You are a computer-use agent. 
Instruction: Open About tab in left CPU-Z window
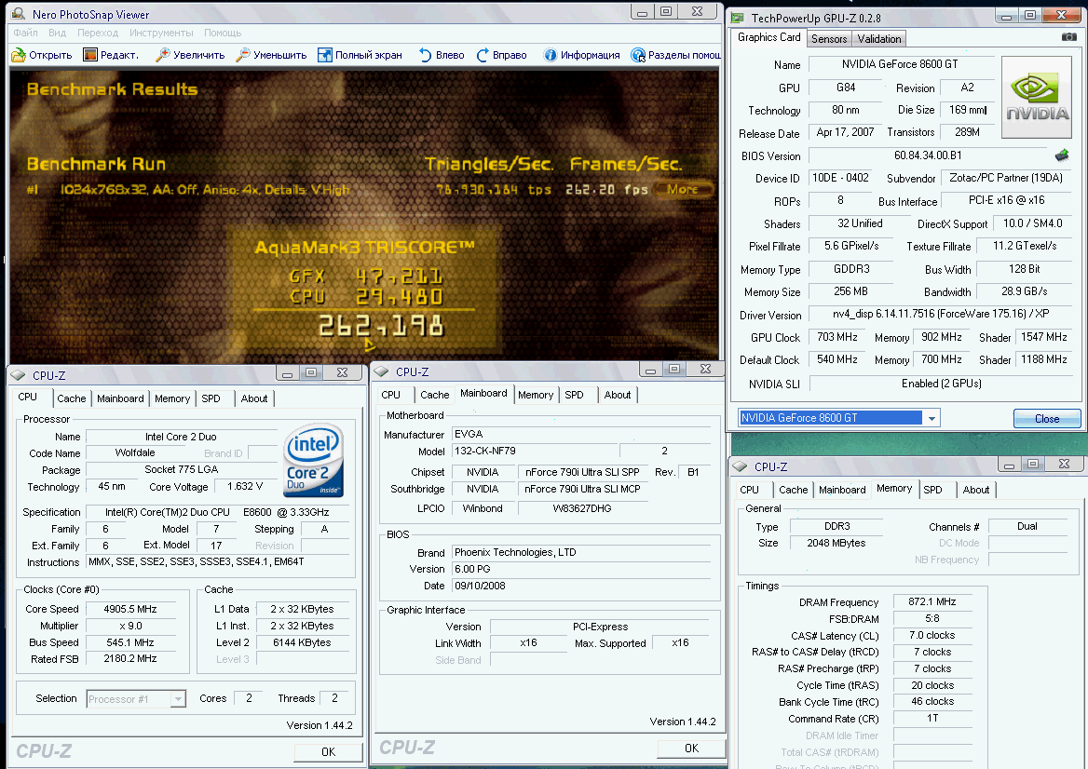tap(254, 398)
